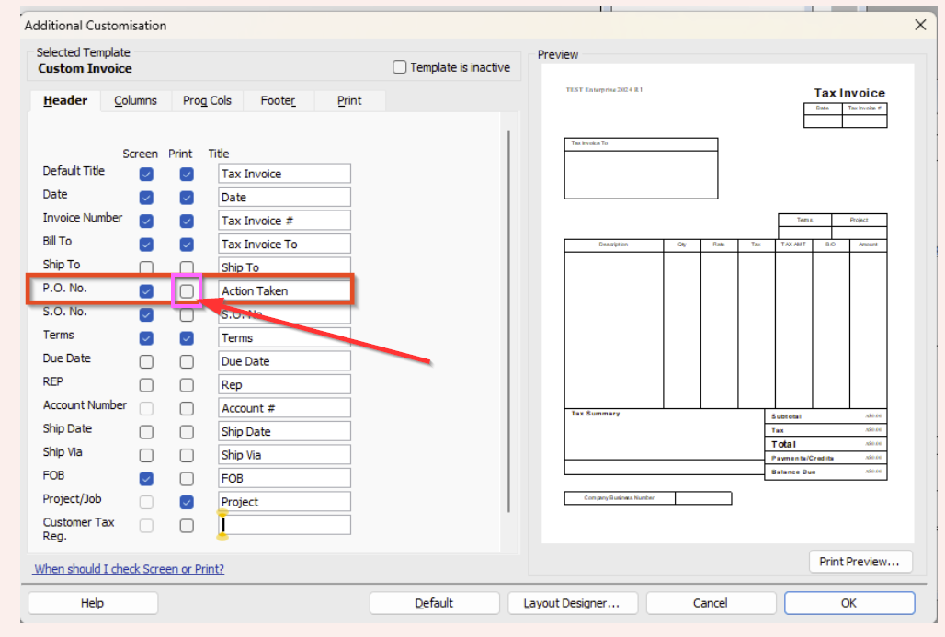The image size is (945, 637).
Task: Enable Print for Customer Tax Reg.
Action: 187,526
